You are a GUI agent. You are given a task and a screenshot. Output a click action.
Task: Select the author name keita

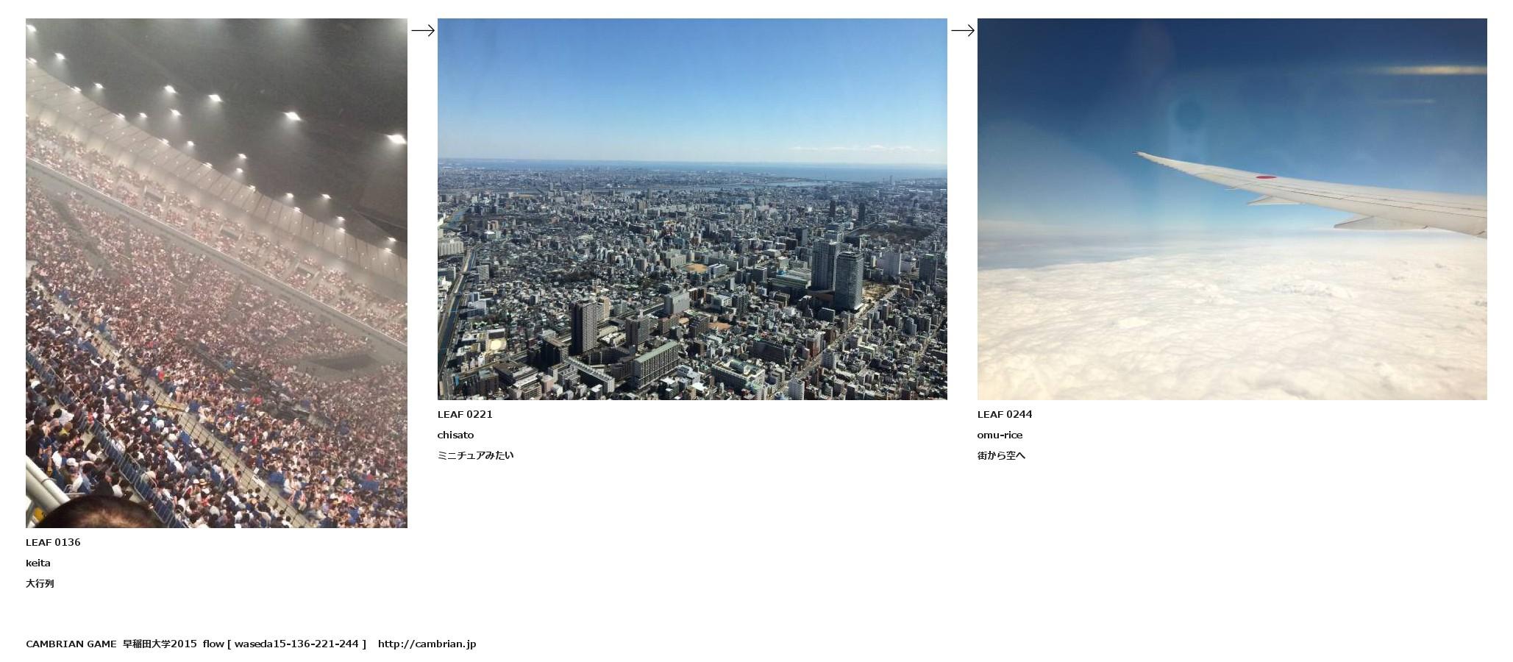[x=38, y=563]
